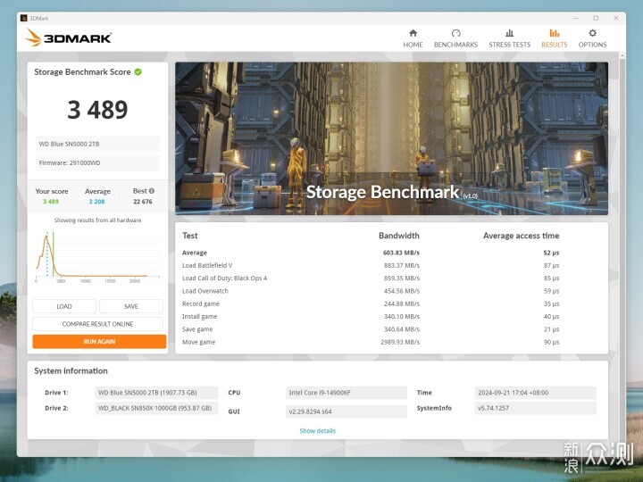
Task: Click the Your score value 3 489
Action: [x=51, y=202]
